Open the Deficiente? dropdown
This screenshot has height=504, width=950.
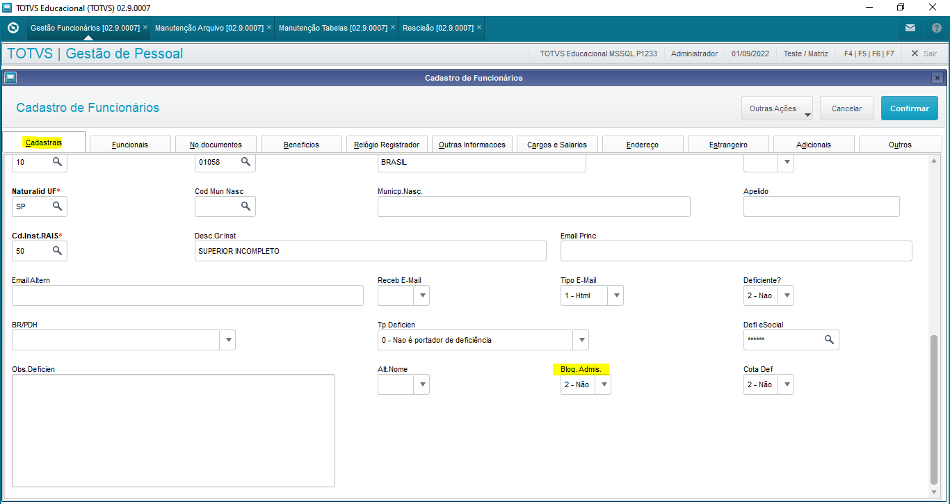coord(786,295)
